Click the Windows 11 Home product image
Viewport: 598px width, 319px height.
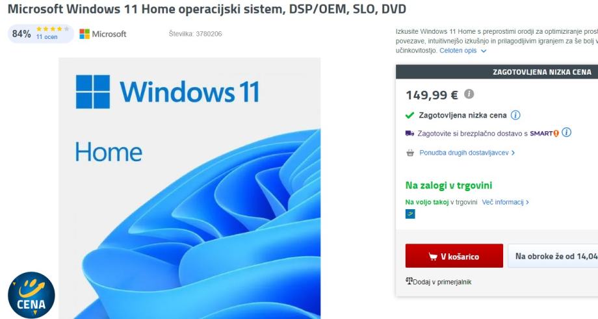pyautogui.click(x=190, y=188)
